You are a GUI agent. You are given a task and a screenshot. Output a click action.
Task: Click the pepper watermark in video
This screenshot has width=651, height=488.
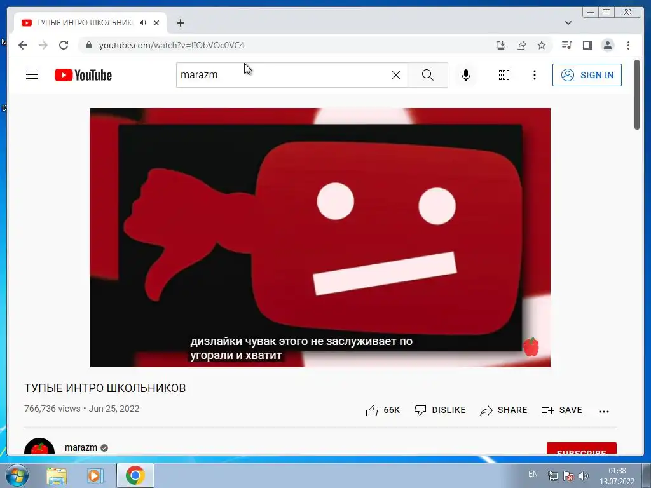click(531, 347)
